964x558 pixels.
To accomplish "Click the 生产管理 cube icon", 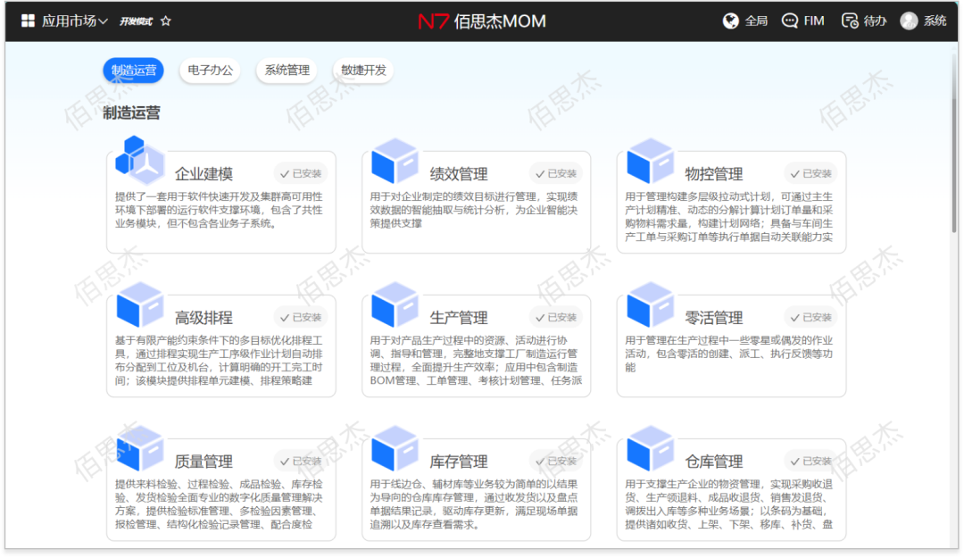I will tap(395, 304).
